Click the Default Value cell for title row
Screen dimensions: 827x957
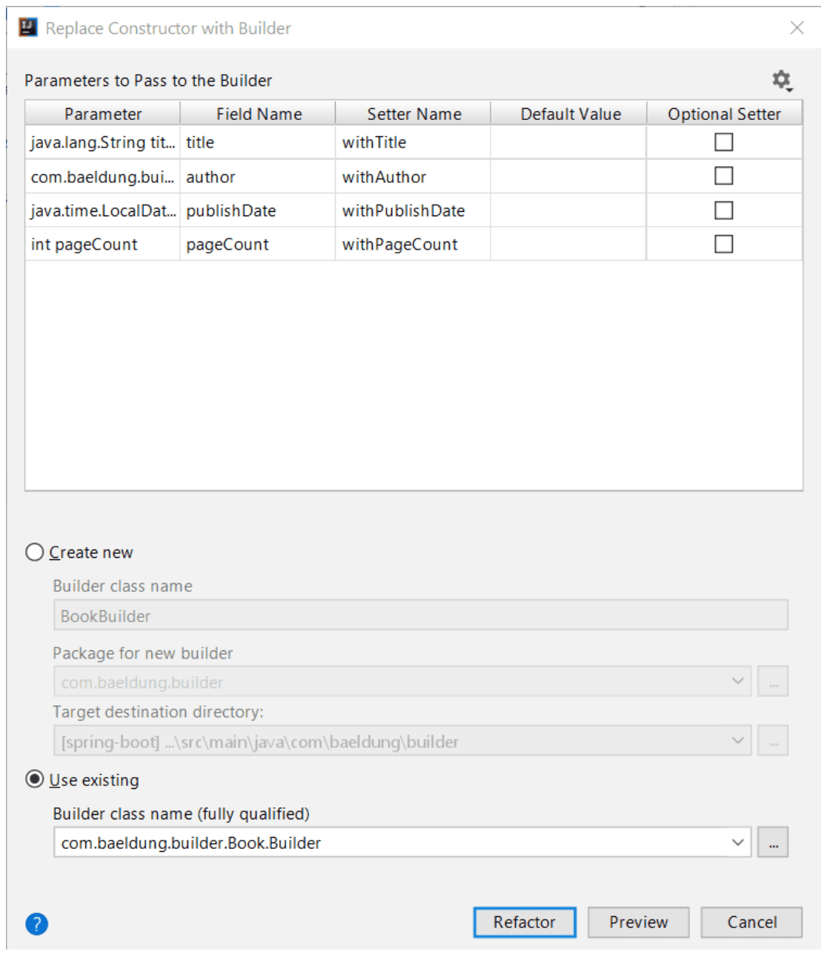pyautogui.click(x=568, y=142)
